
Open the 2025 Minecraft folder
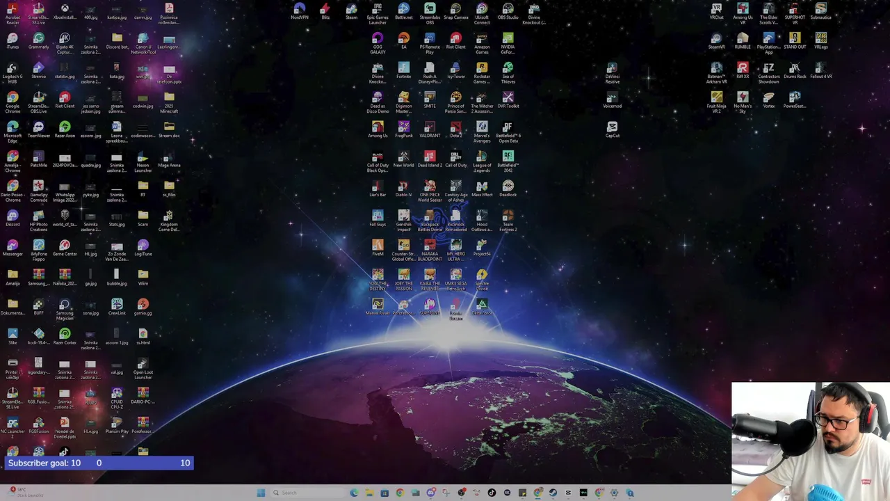coord(169,102)
